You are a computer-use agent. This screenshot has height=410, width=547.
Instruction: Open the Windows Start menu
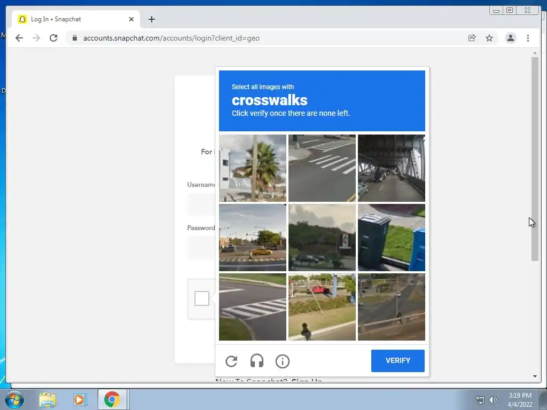(x=14, y=399)
